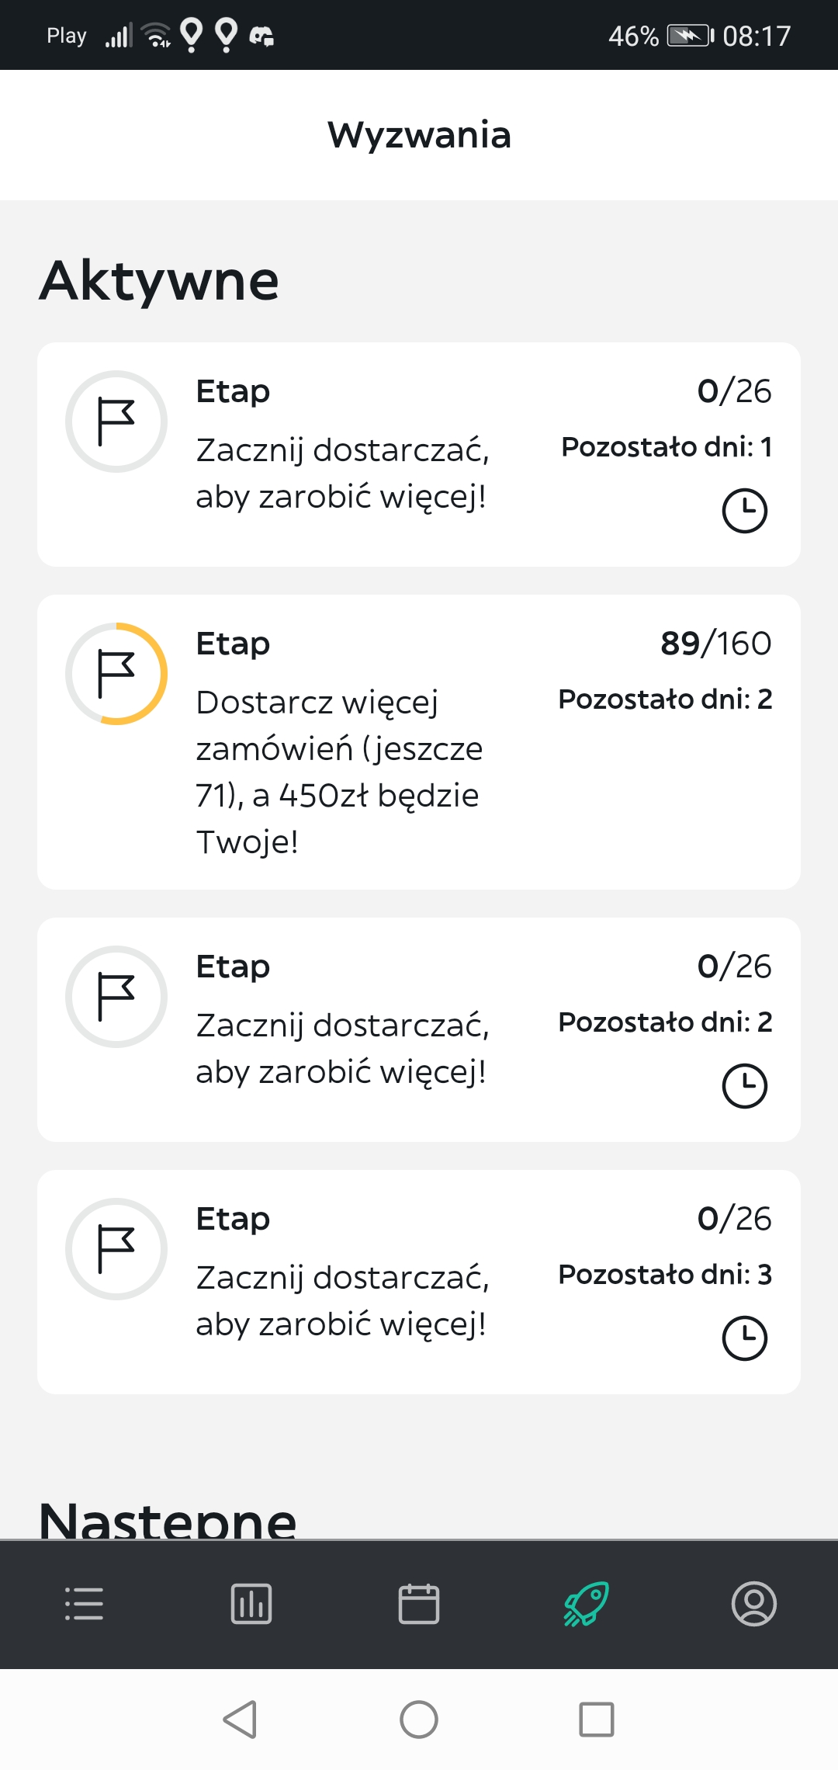Screen dimensions: 838x1770
Task: Tap "Pozostało dni: 3" label
Action: click(665, 1275)
